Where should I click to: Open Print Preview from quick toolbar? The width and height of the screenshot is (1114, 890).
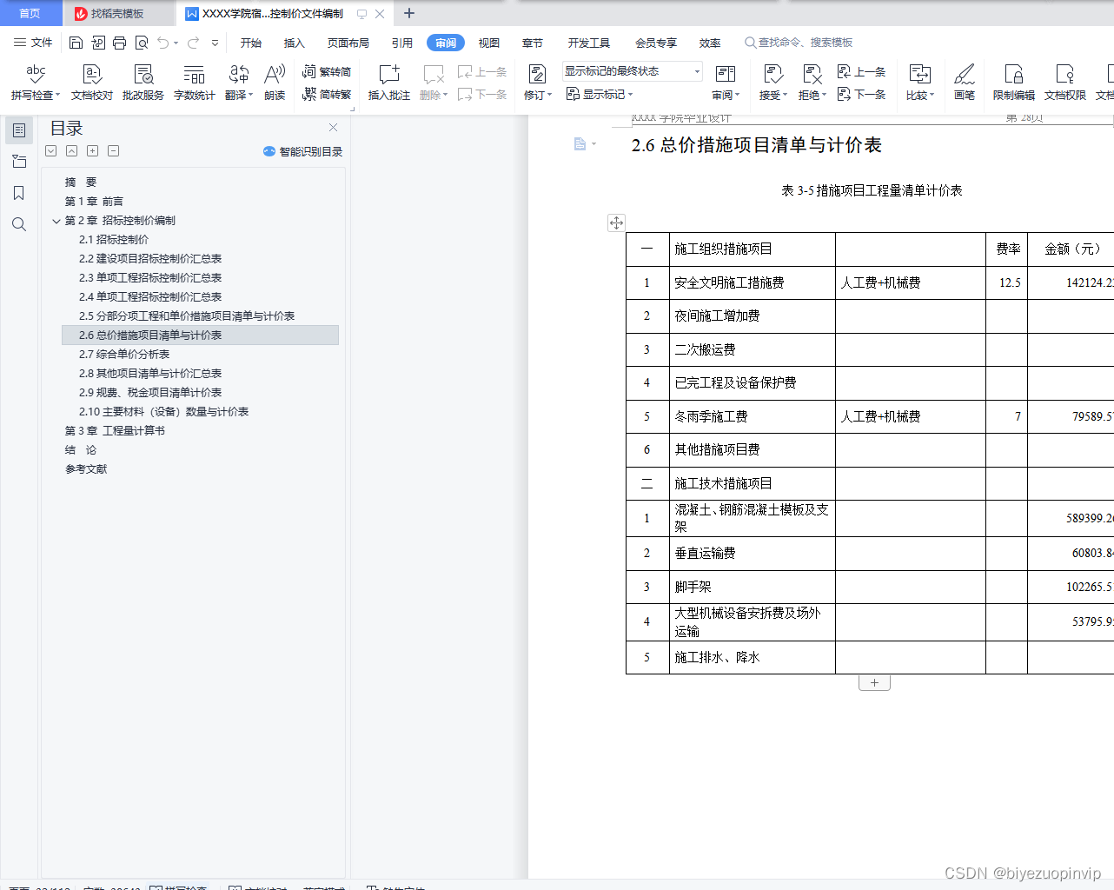click(141, 43)
